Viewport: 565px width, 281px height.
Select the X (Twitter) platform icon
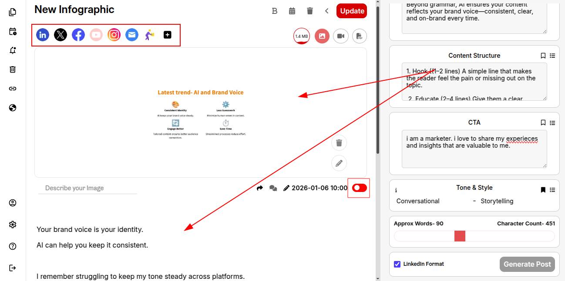(x=61, y=35)
